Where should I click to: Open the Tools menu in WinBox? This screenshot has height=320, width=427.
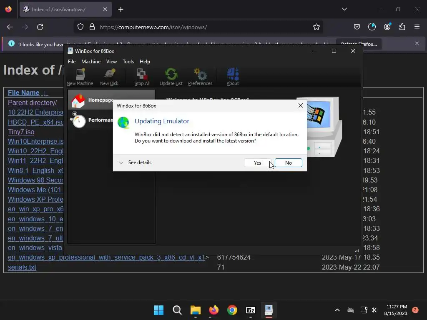(128, 62)
